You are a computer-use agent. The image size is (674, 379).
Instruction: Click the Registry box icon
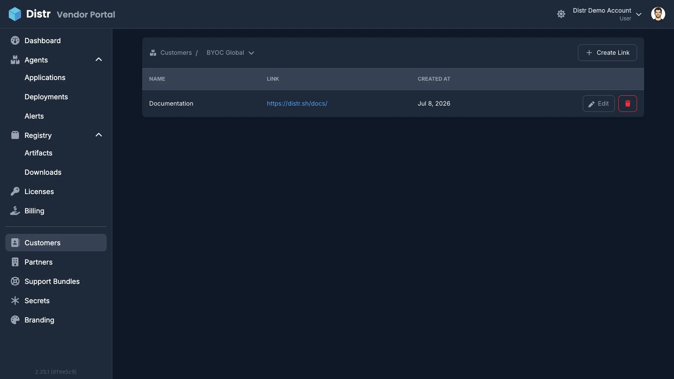(15, 135)
